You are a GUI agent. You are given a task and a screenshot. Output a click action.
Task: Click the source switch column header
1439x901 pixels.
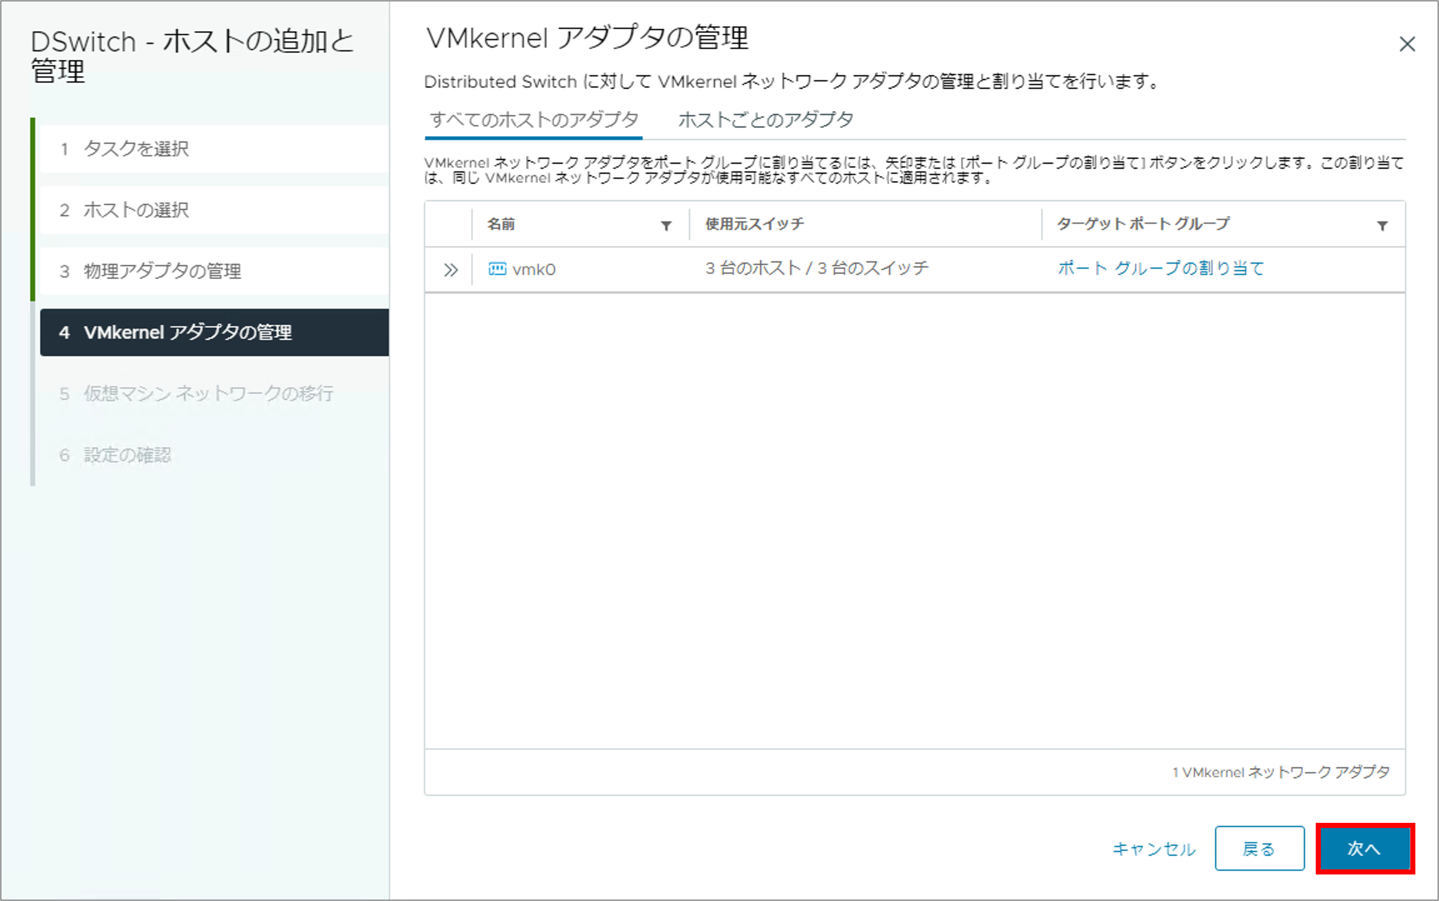(x=754, y=225)
